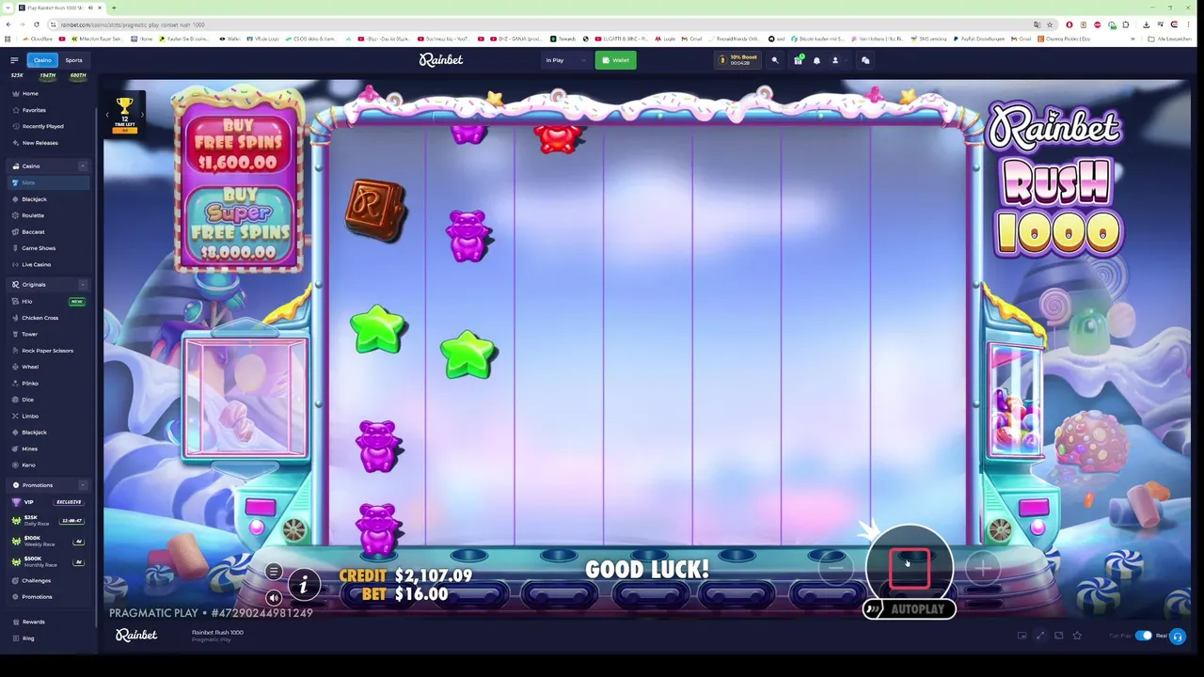Open Favorites in sidebar
1204x677 pixels.
pos(34,110)
